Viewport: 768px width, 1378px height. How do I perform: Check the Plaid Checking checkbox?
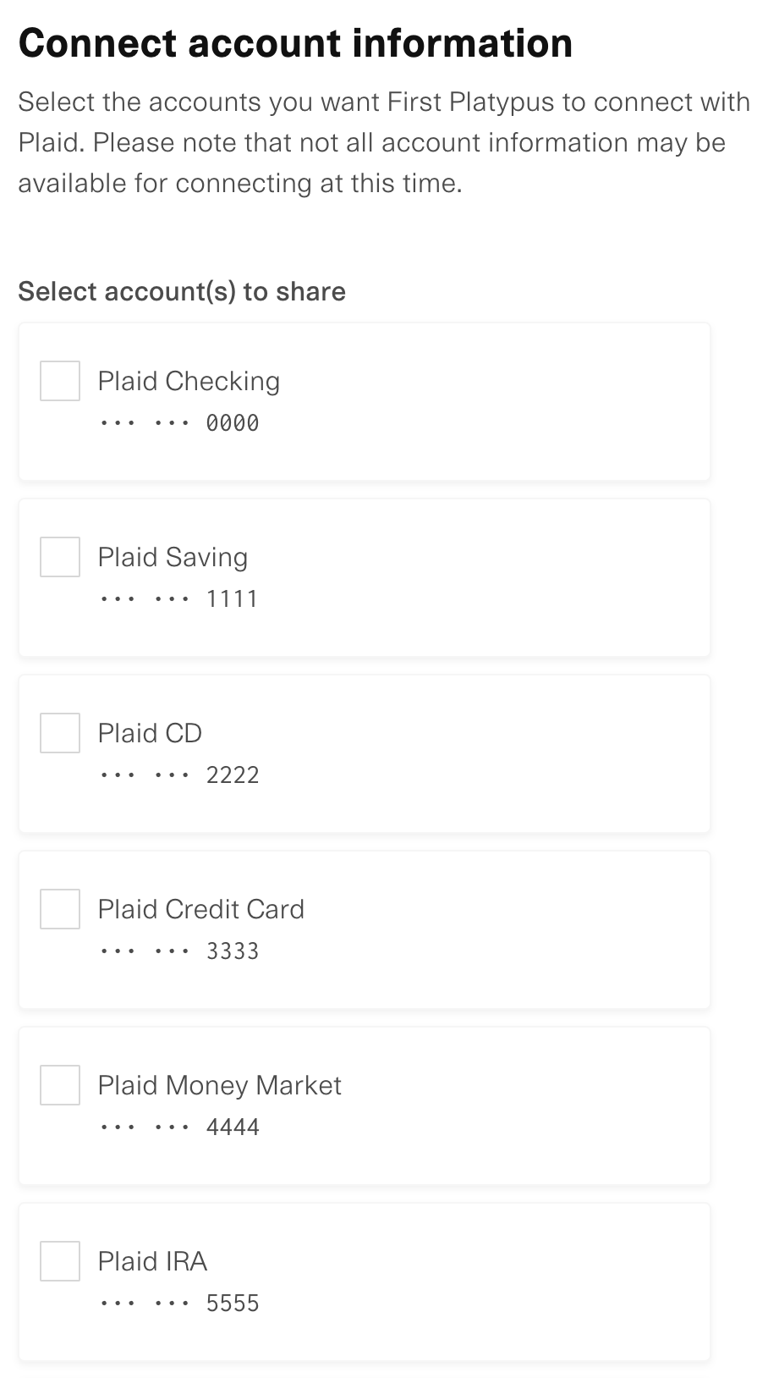tap(60, 381)
